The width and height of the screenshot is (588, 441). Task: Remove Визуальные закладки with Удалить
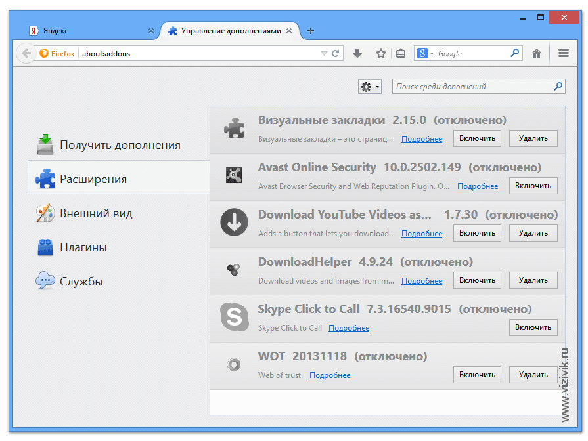tap(533, 138)
